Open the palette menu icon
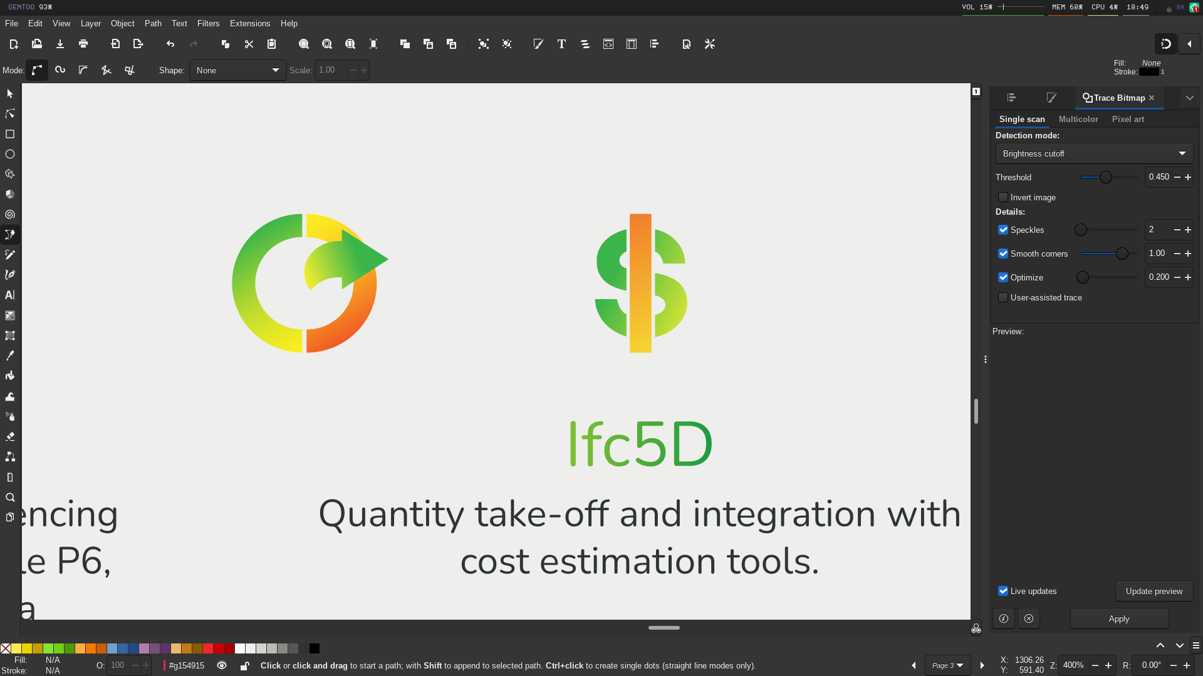This screenshot has height=676, width=1203. coord(1196,645)
